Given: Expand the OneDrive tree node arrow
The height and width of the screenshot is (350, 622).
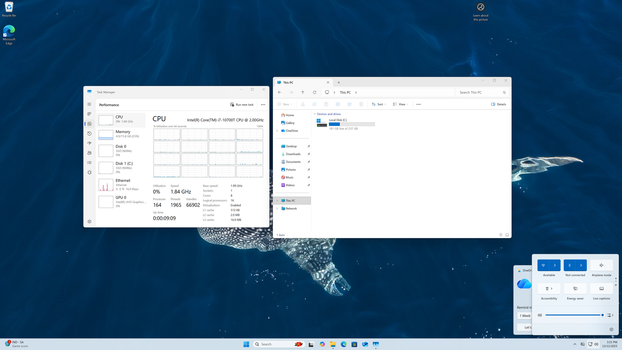Looking at the screenshot, I should tap(277, 131).
